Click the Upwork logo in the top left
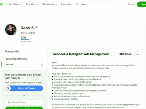 tap(1, 4)
